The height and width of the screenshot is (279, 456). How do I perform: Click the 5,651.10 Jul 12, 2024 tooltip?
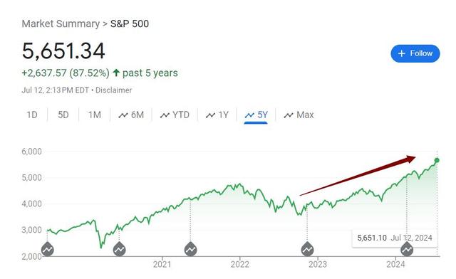point(394,238)
